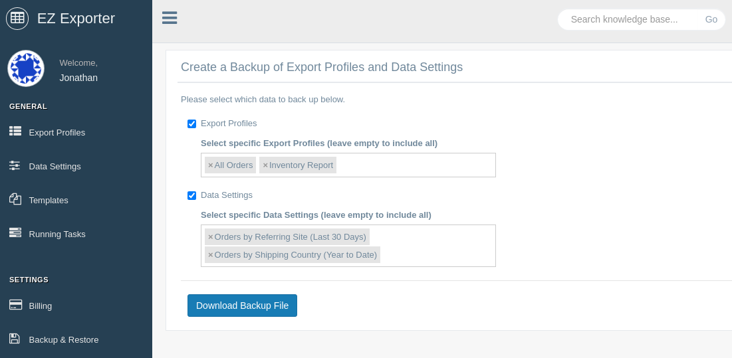This screenshot has height=358, width=732.
Task: Go to Templates page
Action: 49,201
